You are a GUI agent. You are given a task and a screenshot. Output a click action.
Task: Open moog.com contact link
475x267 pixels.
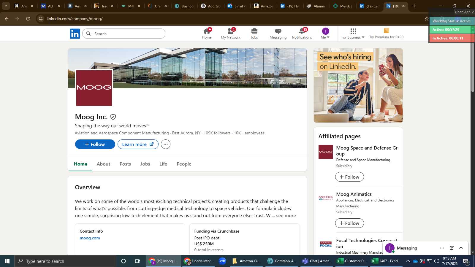pyautogui.click(x=90, y=238)
